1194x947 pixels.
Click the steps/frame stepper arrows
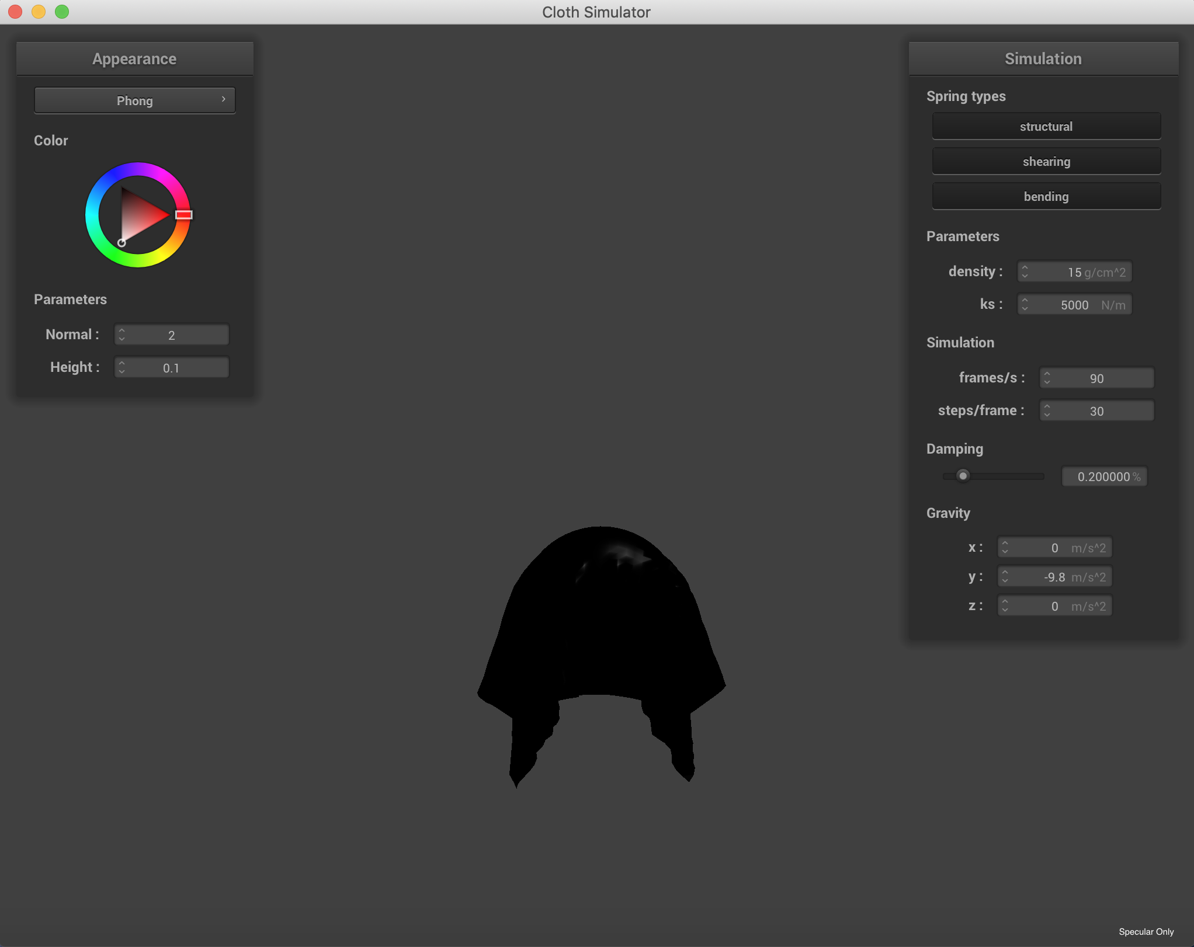click(x=1047, y=411)
